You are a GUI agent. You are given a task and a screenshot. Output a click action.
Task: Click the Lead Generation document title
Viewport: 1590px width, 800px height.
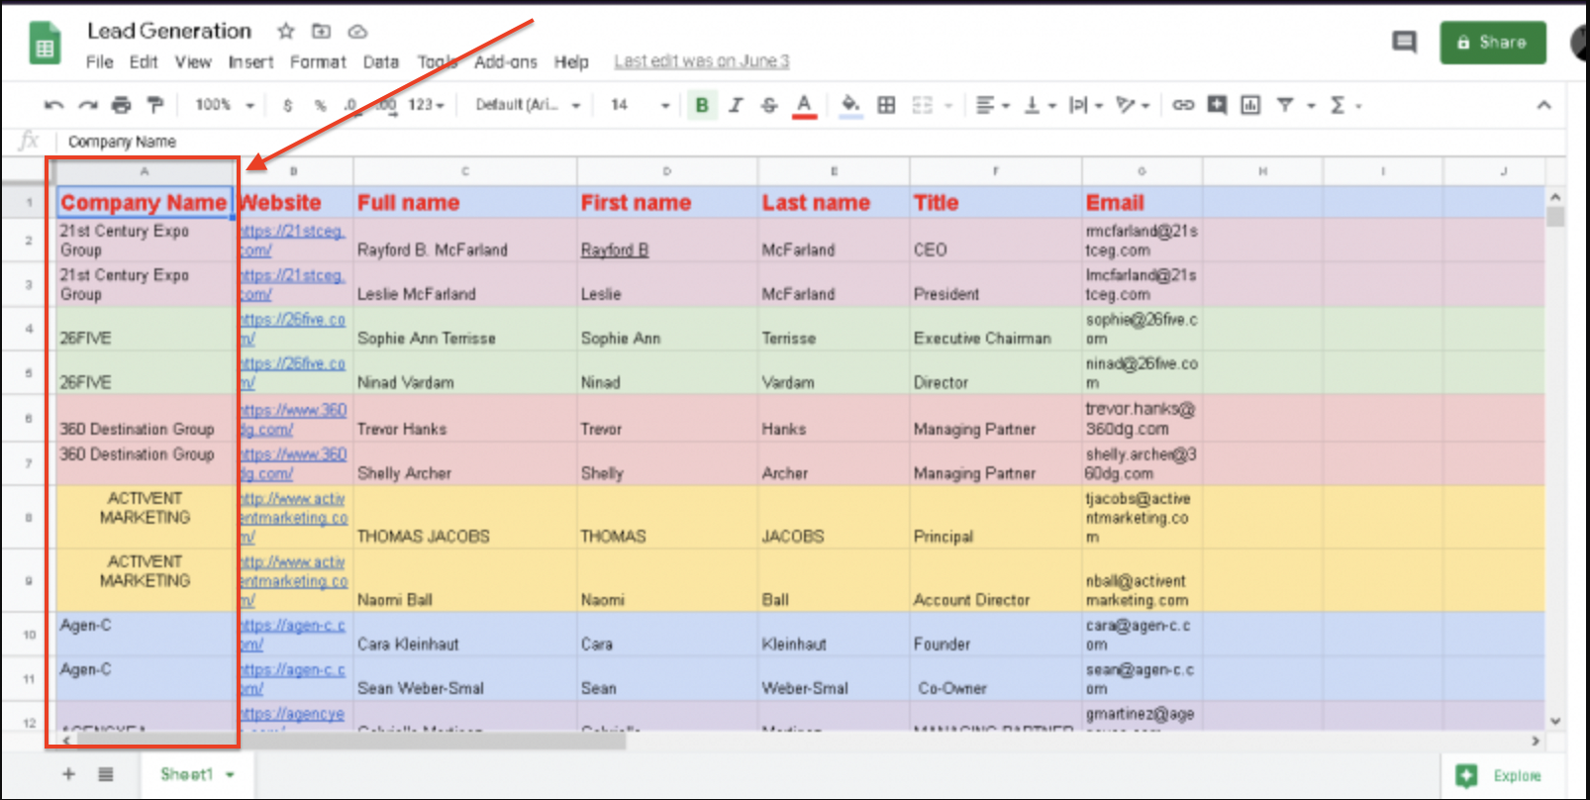[169, 31]
